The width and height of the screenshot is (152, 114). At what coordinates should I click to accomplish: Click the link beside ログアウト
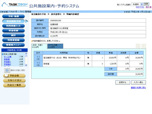148,7
